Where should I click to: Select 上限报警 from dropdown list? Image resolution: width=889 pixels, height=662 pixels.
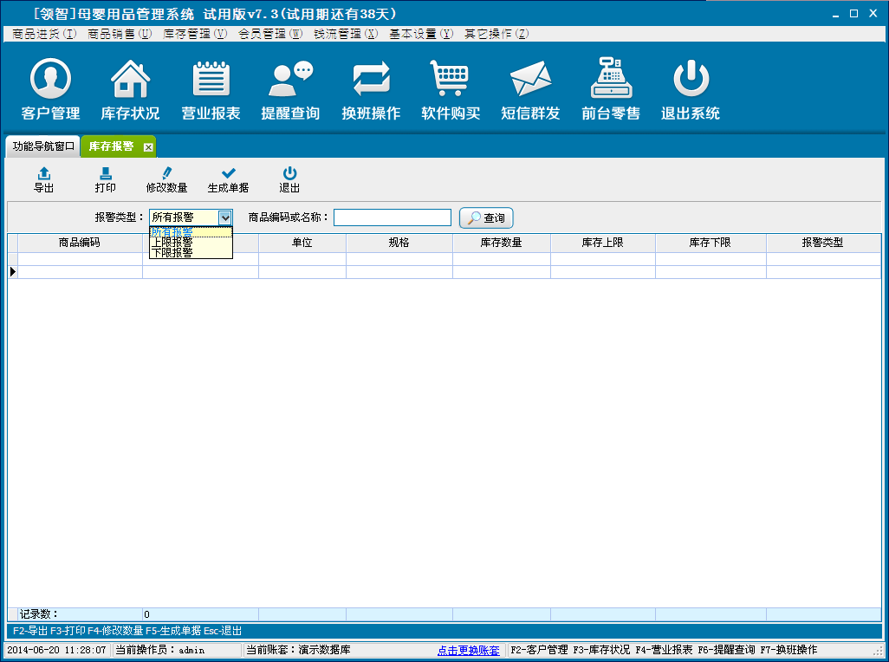[172, 243]
